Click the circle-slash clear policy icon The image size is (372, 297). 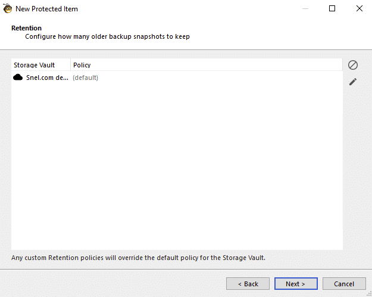[353, 65]
